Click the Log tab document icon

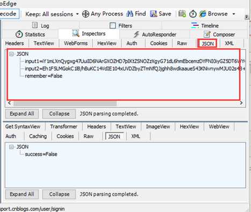[x=34, y=25]
